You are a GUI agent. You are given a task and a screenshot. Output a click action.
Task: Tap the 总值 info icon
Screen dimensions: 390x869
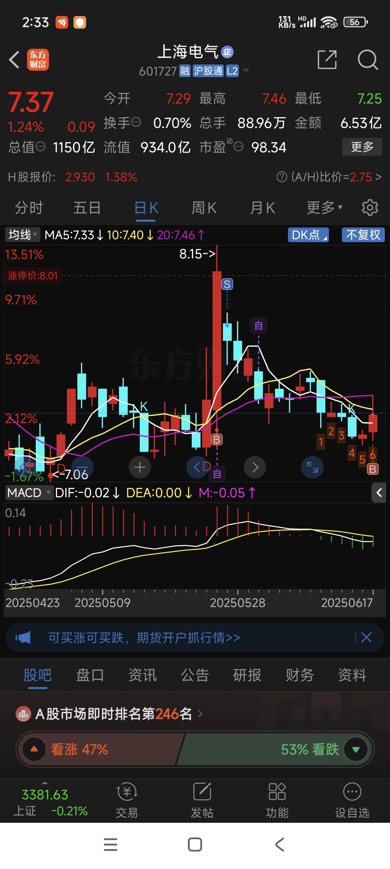40,146
